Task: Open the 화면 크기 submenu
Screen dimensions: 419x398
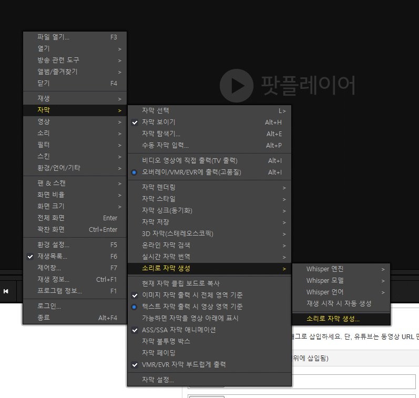Action: [75, 206]
